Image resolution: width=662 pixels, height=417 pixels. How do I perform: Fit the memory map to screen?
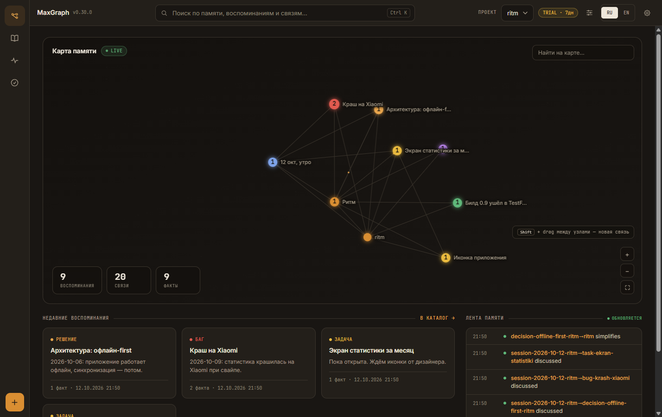click(627, 288)
